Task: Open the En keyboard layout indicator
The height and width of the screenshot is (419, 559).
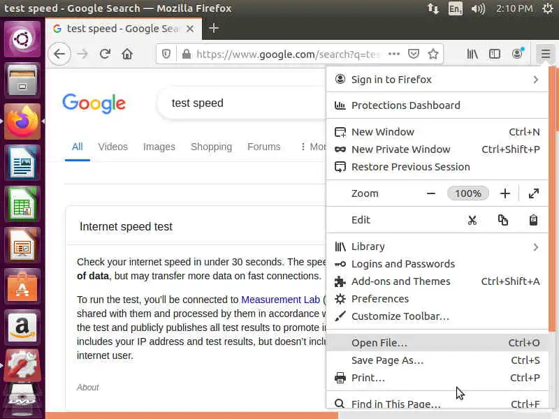Action: click(456, 8)
